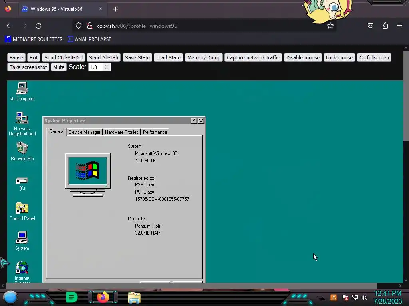Viewport: 409px width, 306px height.
Task: Switch to the Performance tab
Action: coord(155,132)
